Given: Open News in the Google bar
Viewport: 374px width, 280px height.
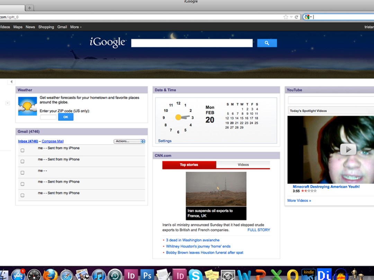Looking at the screenshot, I should coord(30,27).
